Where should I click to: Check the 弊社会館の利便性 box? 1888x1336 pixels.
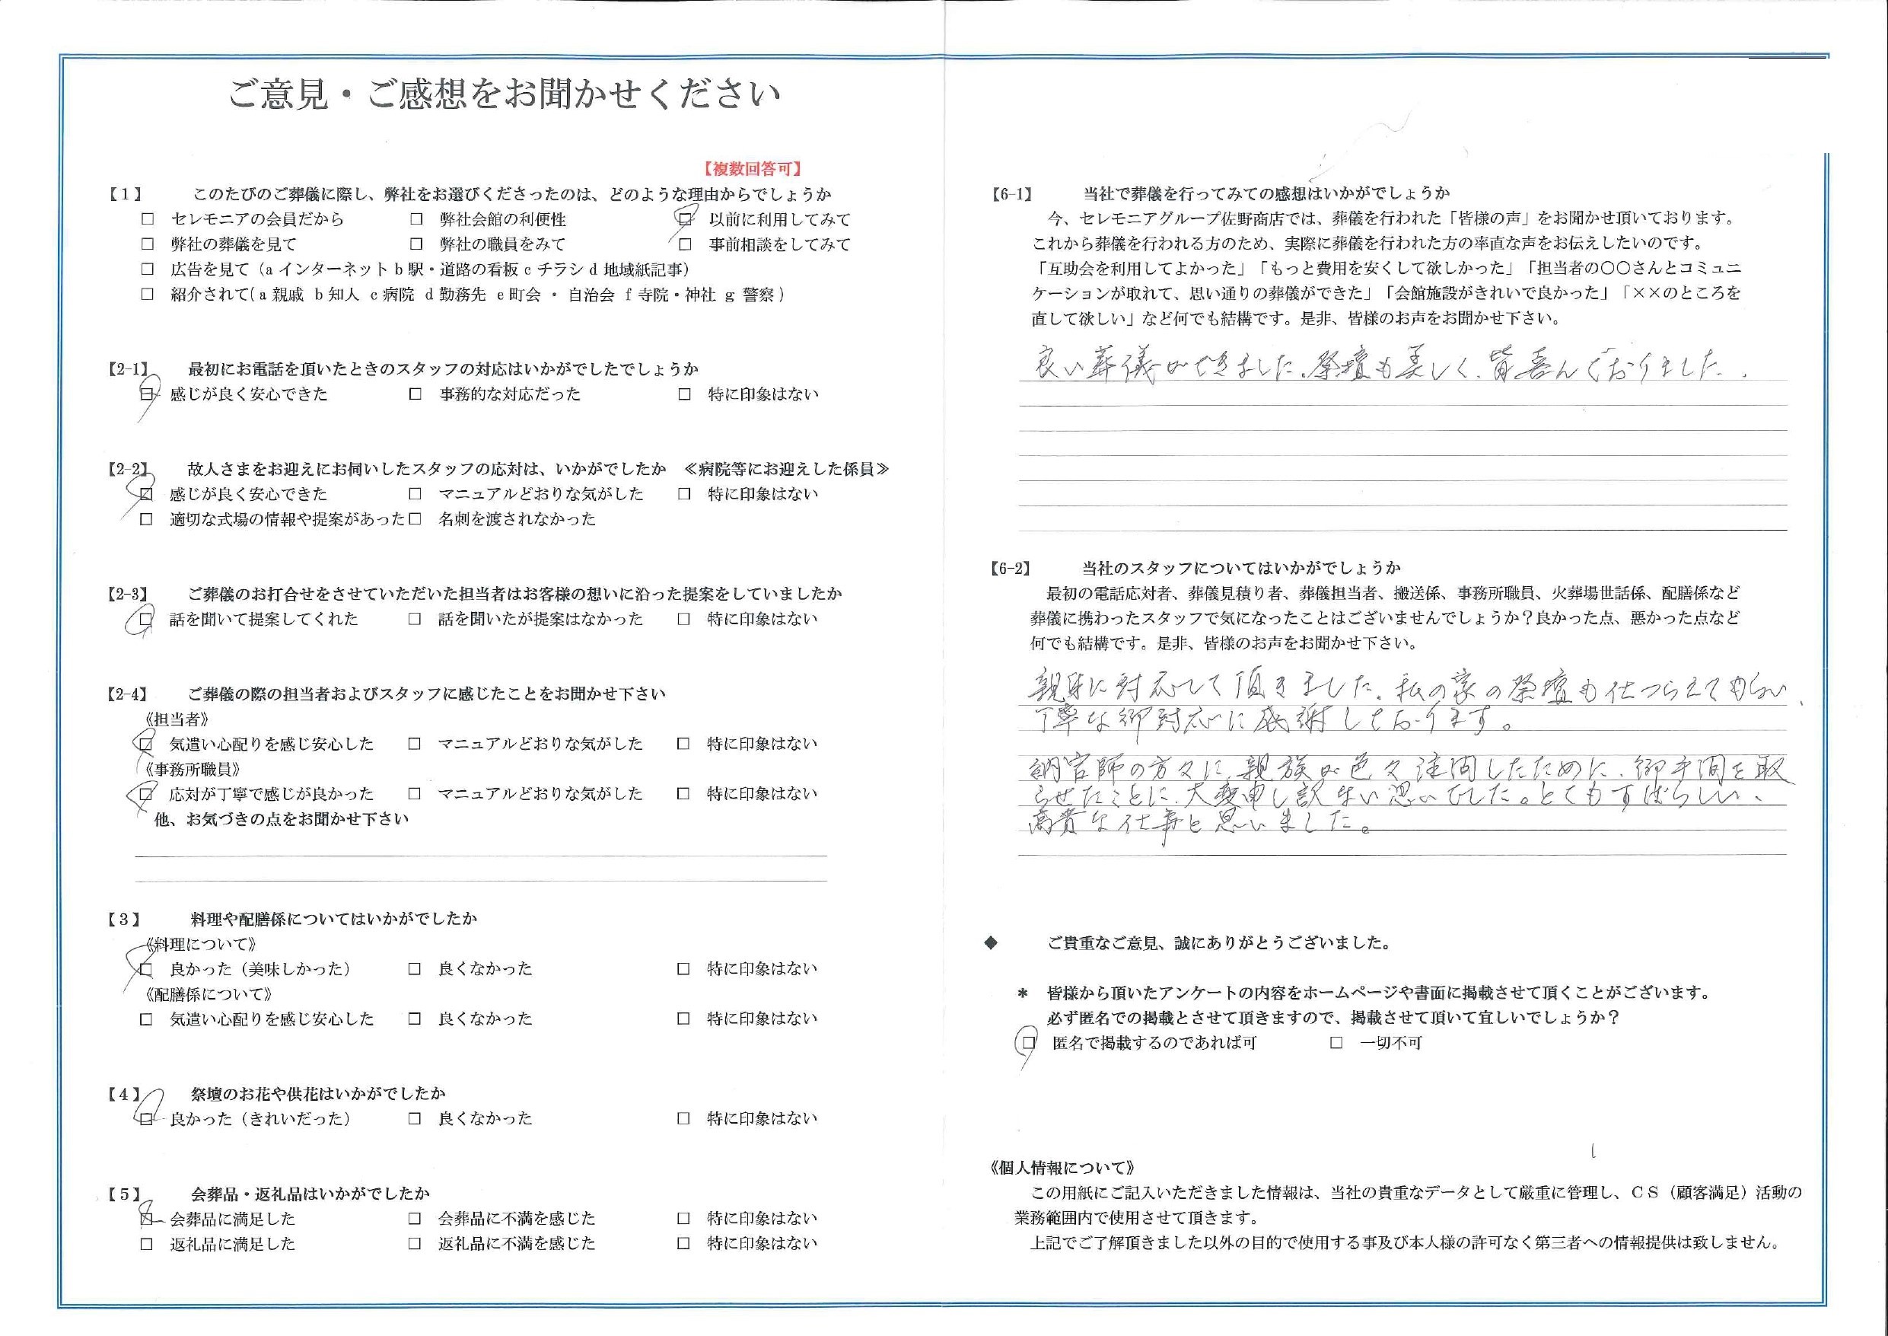[x=416, y=218]
